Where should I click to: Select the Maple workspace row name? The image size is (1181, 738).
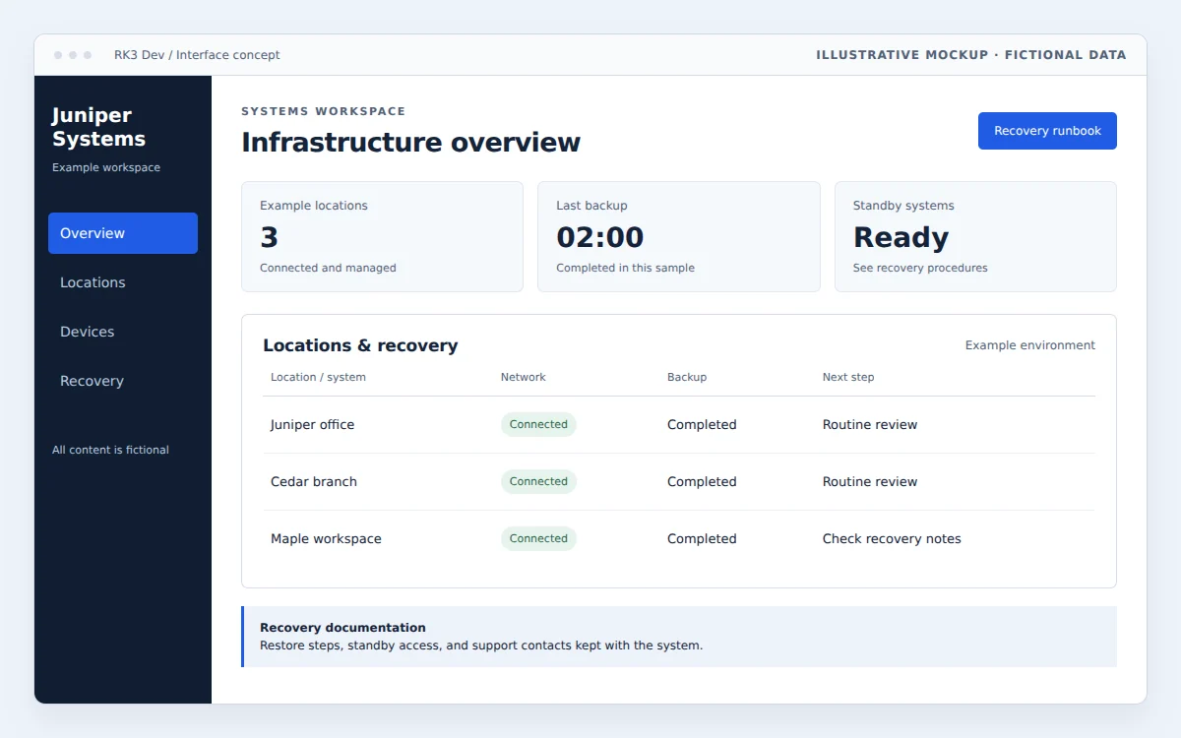pos(326,539)
